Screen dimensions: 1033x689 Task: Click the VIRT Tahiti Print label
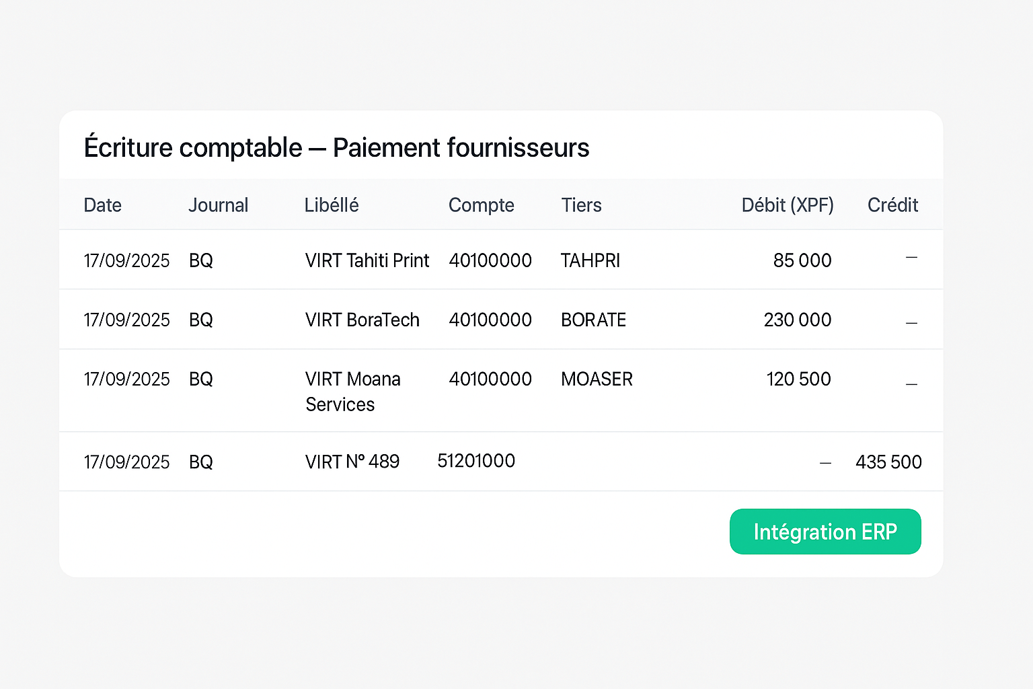click(367, 260)
